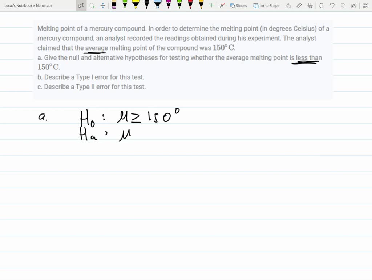Select the black pen

146,5
